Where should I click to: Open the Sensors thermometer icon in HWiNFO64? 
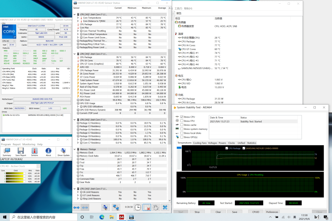(34, 151)
